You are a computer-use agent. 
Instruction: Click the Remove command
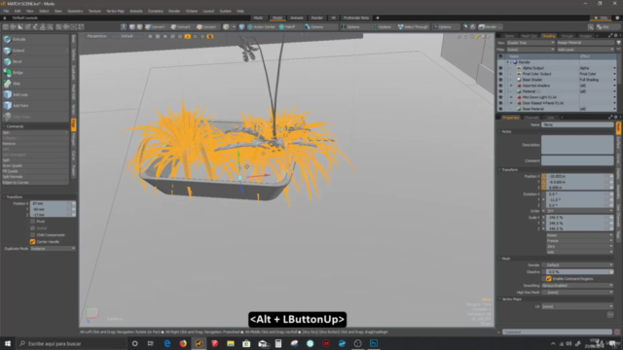[35, 144]
